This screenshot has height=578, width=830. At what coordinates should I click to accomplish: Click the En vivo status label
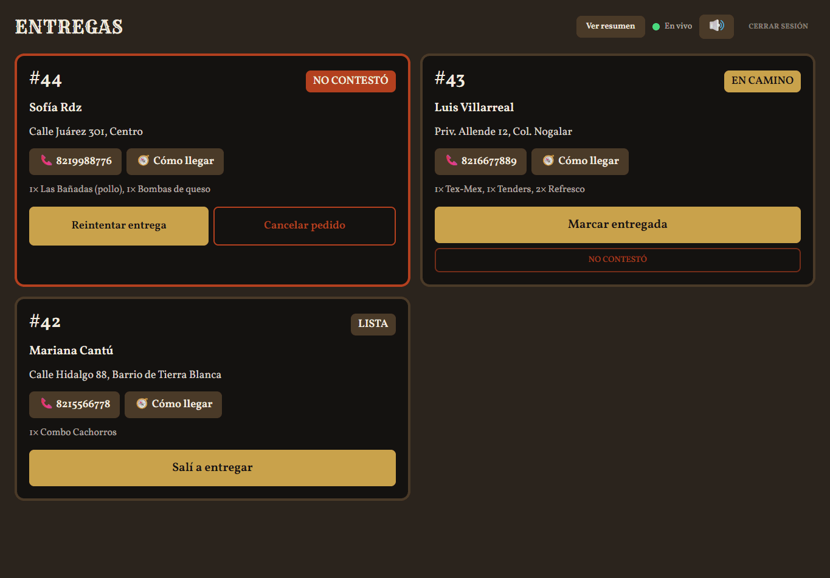coord(678,26)
